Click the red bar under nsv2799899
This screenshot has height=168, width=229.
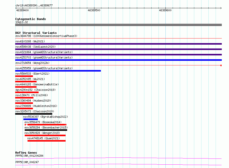[24, 108]
